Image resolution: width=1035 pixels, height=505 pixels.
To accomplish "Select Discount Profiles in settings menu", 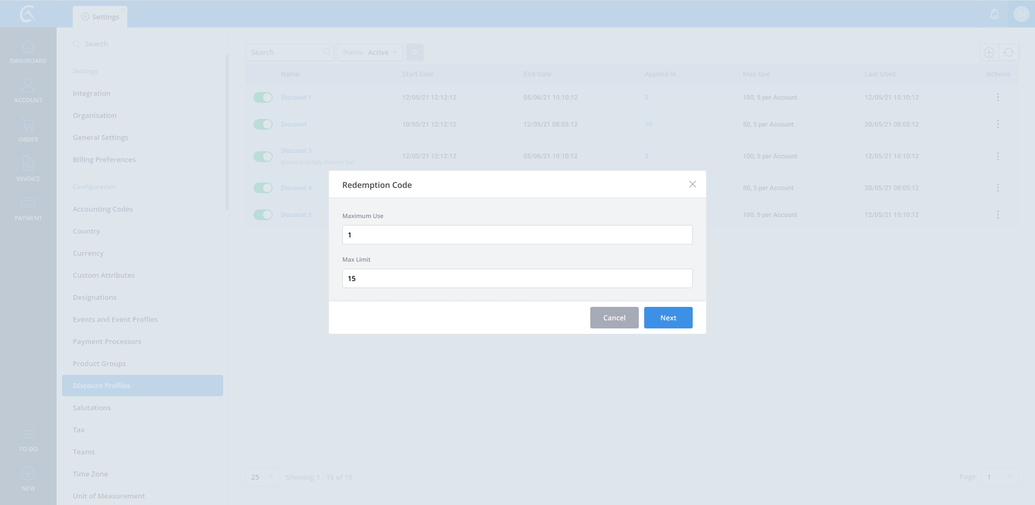I will [142, 385].
